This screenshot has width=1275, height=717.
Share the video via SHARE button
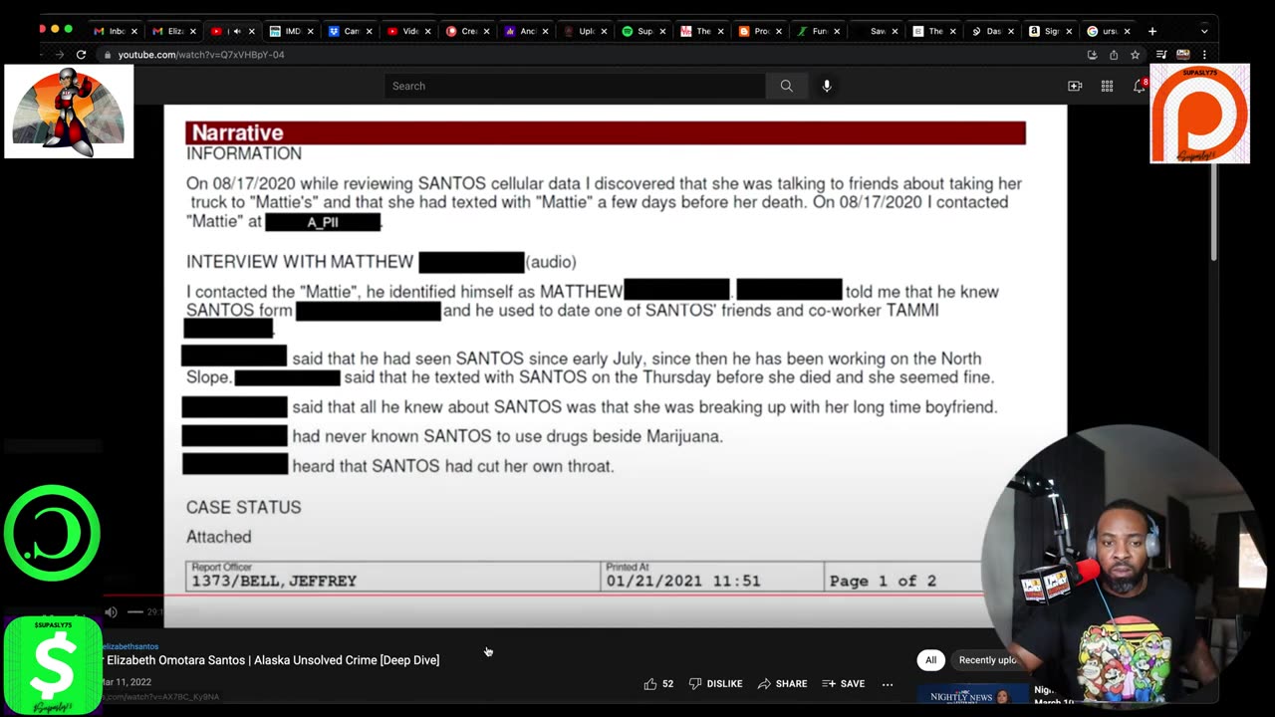[x=782, y=684]
